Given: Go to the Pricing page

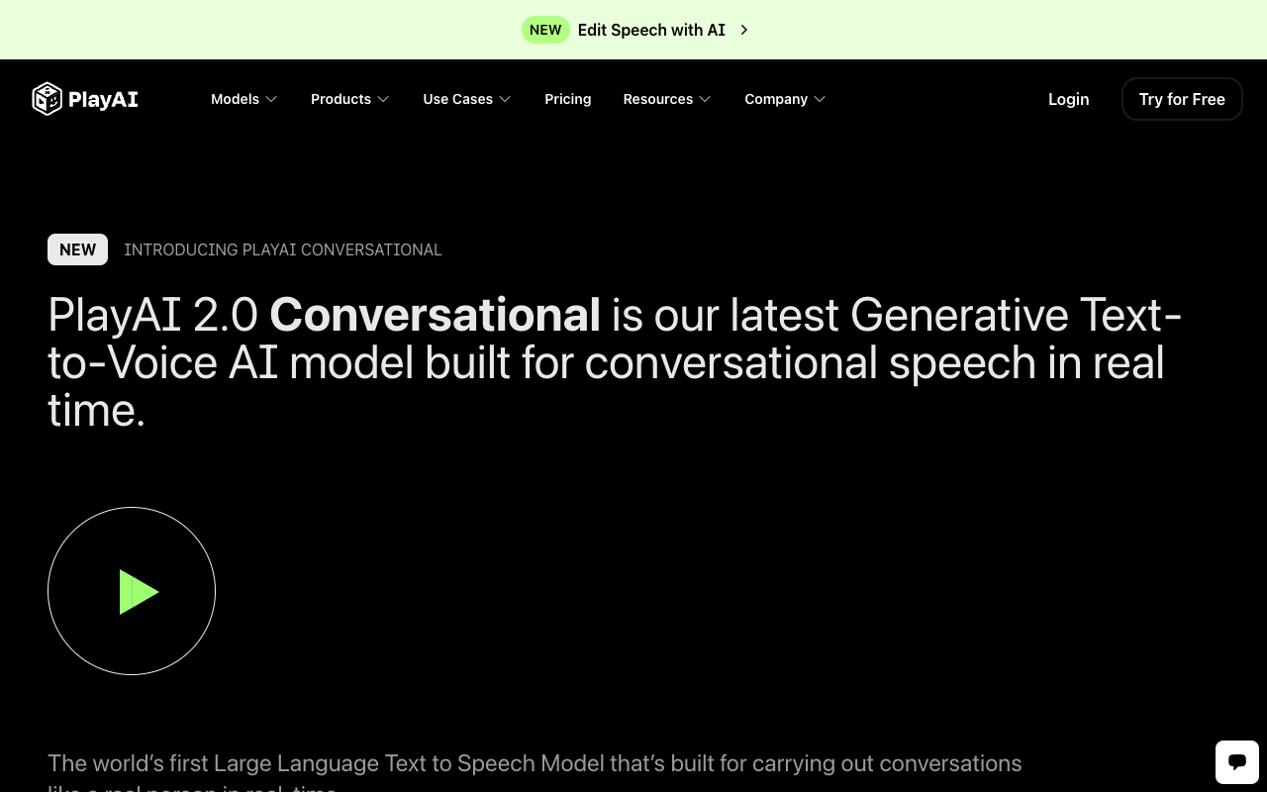Looking at the screenshot, I should pyautogui.click(x=568, y=99).
